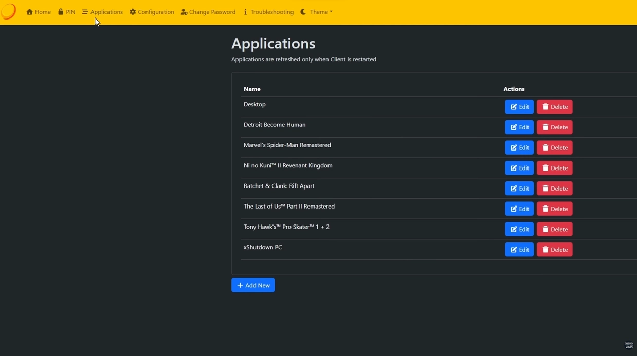Open the PIN pairing page
Screen dimensions: 637x356
click(x=66, y=12)
